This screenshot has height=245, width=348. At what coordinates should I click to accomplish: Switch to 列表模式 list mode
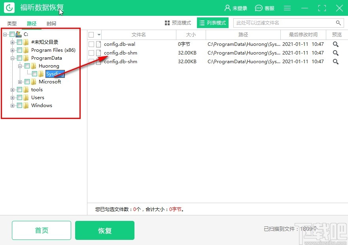(x=213, y=23)
